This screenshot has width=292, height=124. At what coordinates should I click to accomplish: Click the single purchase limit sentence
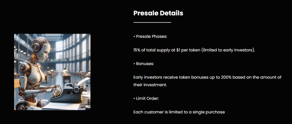[x=179, y=112]
